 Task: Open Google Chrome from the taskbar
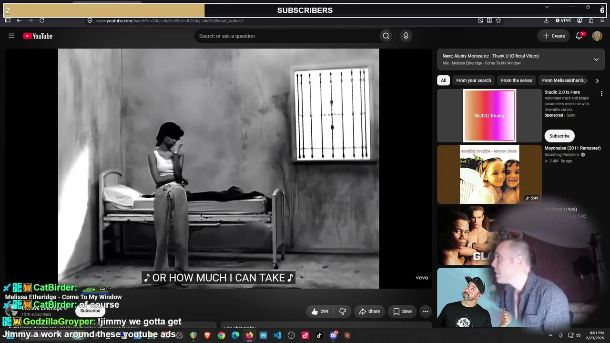(221, 335)
